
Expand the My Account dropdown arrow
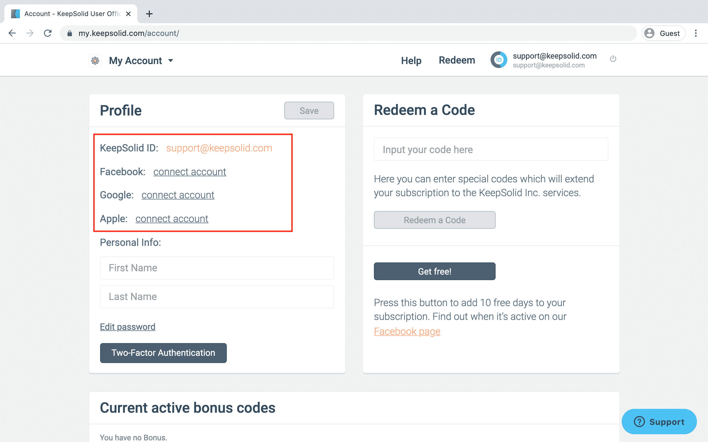[171, 61]
